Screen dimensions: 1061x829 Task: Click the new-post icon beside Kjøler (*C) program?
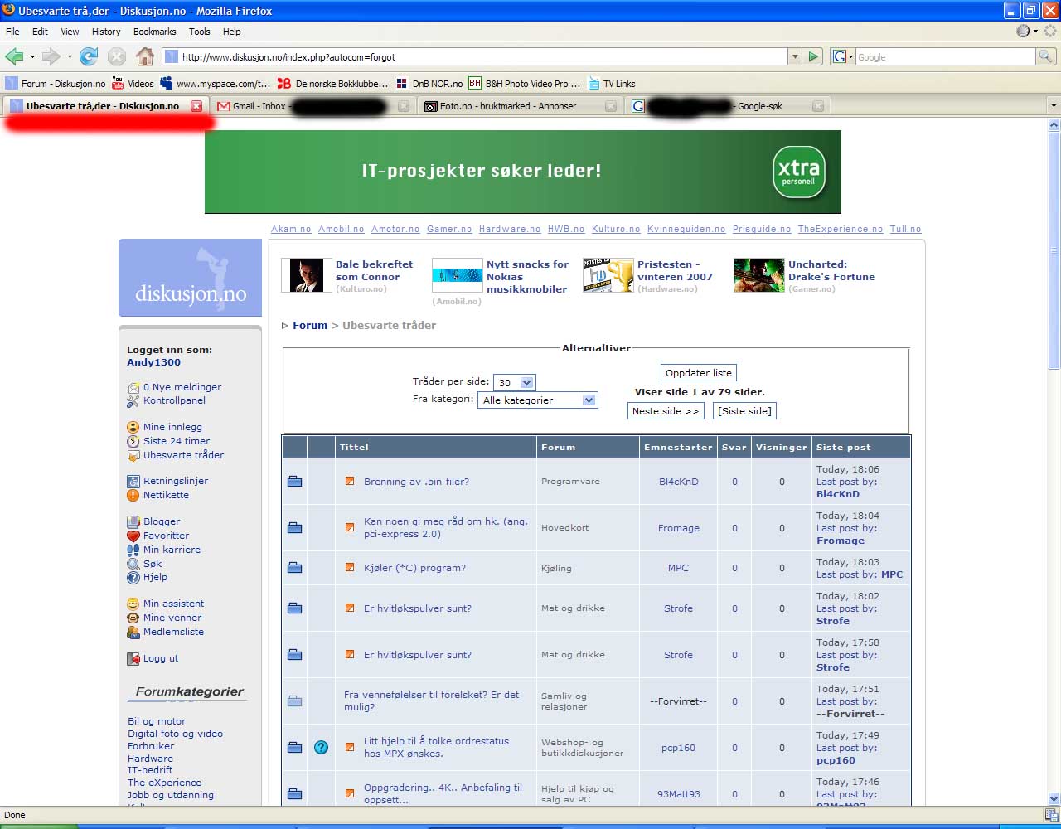point(350,568)
